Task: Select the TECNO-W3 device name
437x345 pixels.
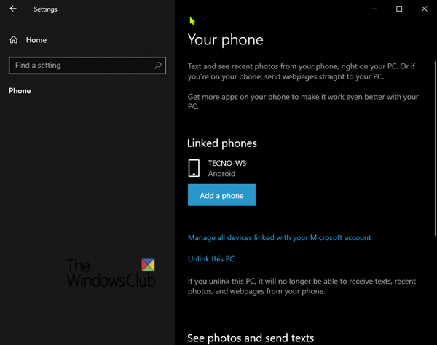Action: tap(227, 163)
